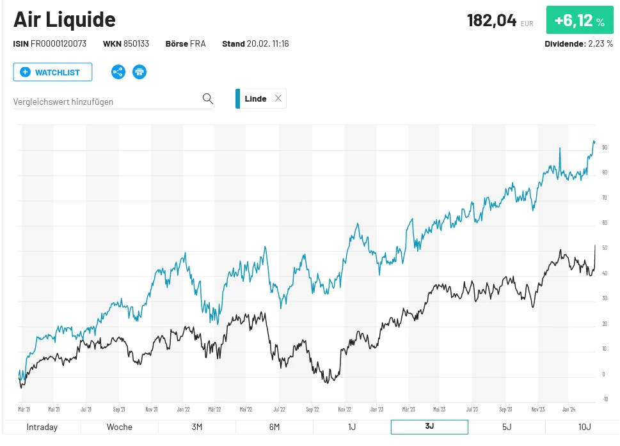Click the WATCHLIST button

52,72
